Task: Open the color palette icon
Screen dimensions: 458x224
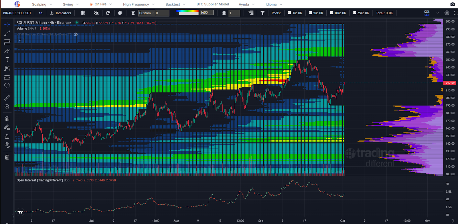Action: coord(120,13)
